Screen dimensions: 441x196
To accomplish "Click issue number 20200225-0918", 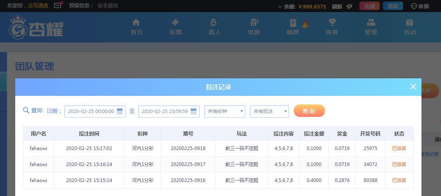I will 188,148.
